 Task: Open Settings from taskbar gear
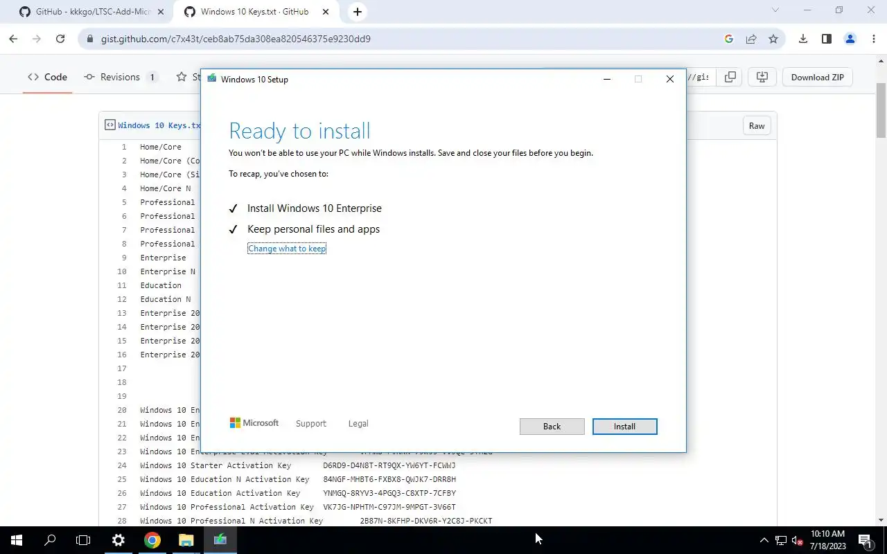coord(118,540)
